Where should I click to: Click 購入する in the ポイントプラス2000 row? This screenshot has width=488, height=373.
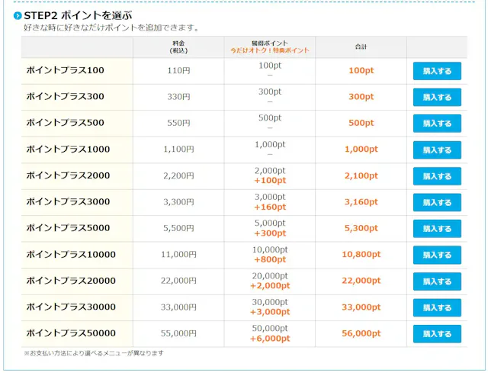click(x=437, y=176)
